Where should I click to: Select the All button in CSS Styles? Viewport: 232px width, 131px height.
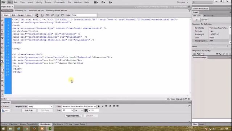[196, 20]
